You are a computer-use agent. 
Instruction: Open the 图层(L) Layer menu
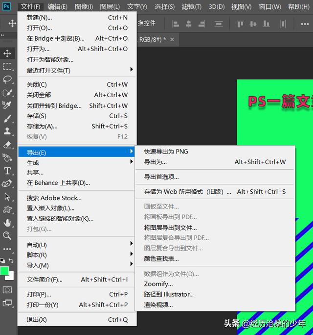coord(110,7)
